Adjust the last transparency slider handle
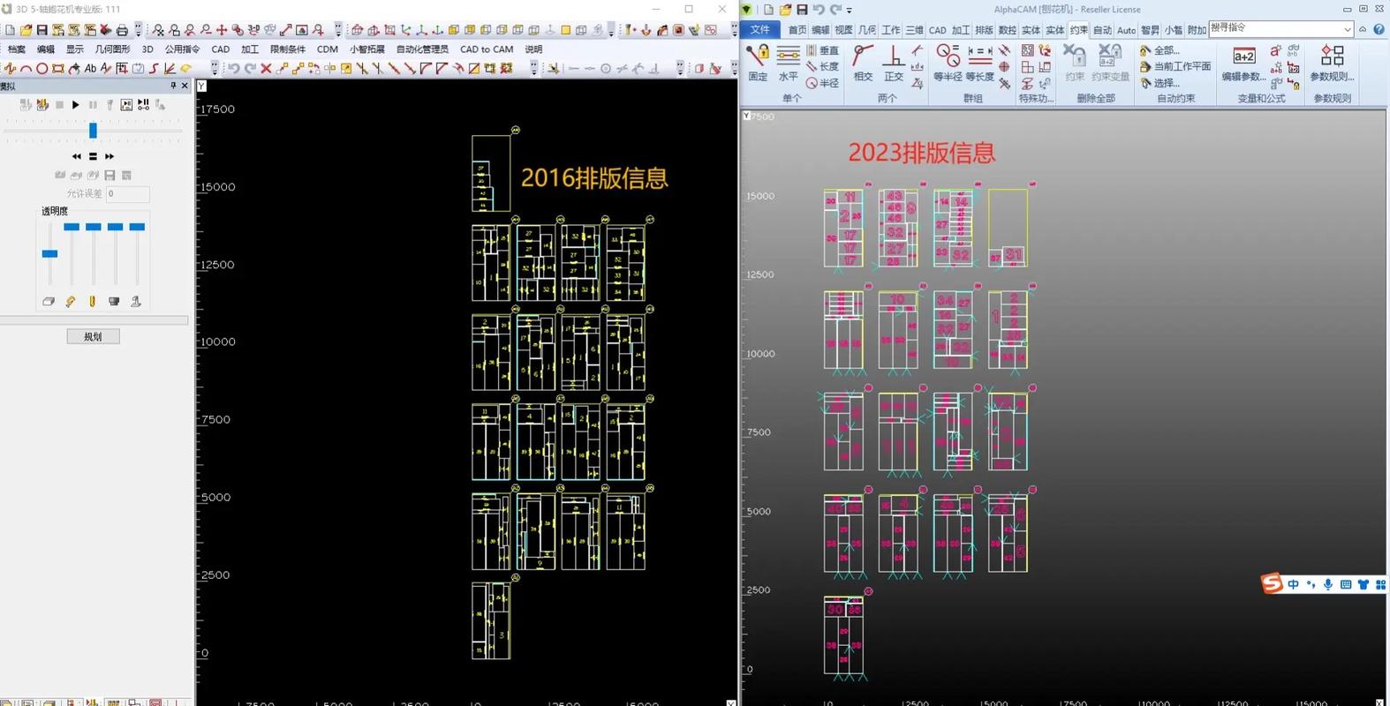1390x706 pixels. coord(137,227)
